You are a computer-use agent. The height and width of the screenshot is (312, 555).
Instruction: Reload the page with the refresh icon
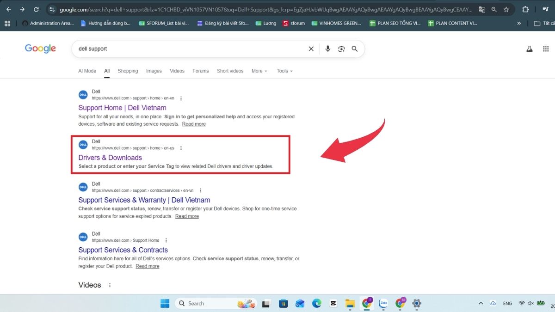[36, 9]
